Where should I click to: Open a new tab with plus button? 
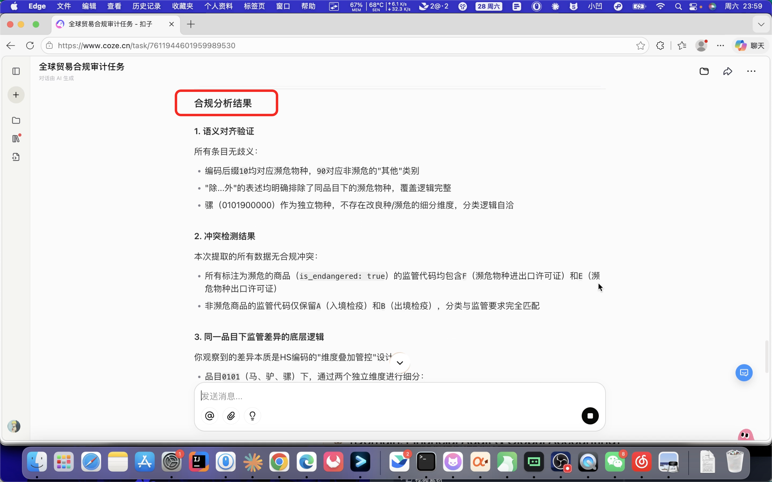[x=191, y=24]
